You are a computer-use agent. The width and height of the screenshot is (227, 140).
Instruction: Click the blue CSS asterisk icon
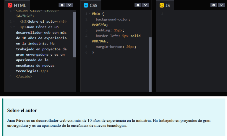coord(86,5)
